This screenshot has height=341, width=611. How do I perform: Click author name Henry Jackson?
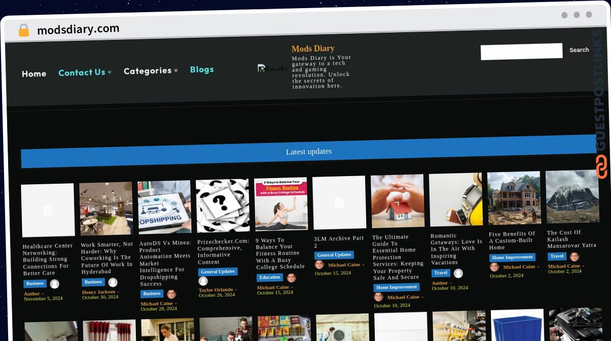point(99,292)
